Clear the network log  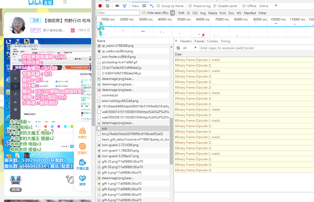(x=107, y=6)
